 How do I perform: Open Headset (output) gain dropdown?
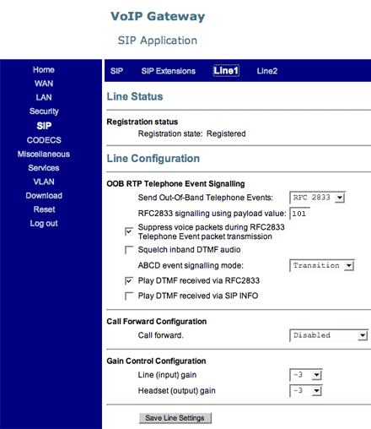coord(306,391)
